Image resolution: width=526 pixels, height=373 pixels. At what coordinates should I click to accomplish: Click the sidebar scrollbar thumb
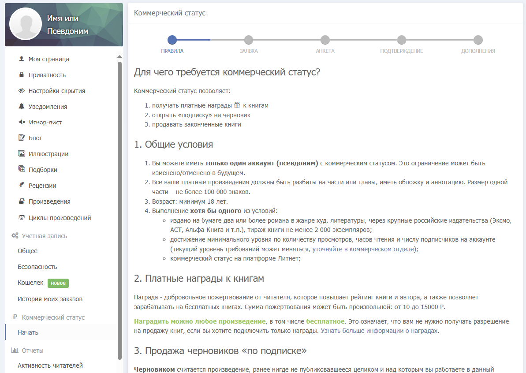[x=119, y=210]
